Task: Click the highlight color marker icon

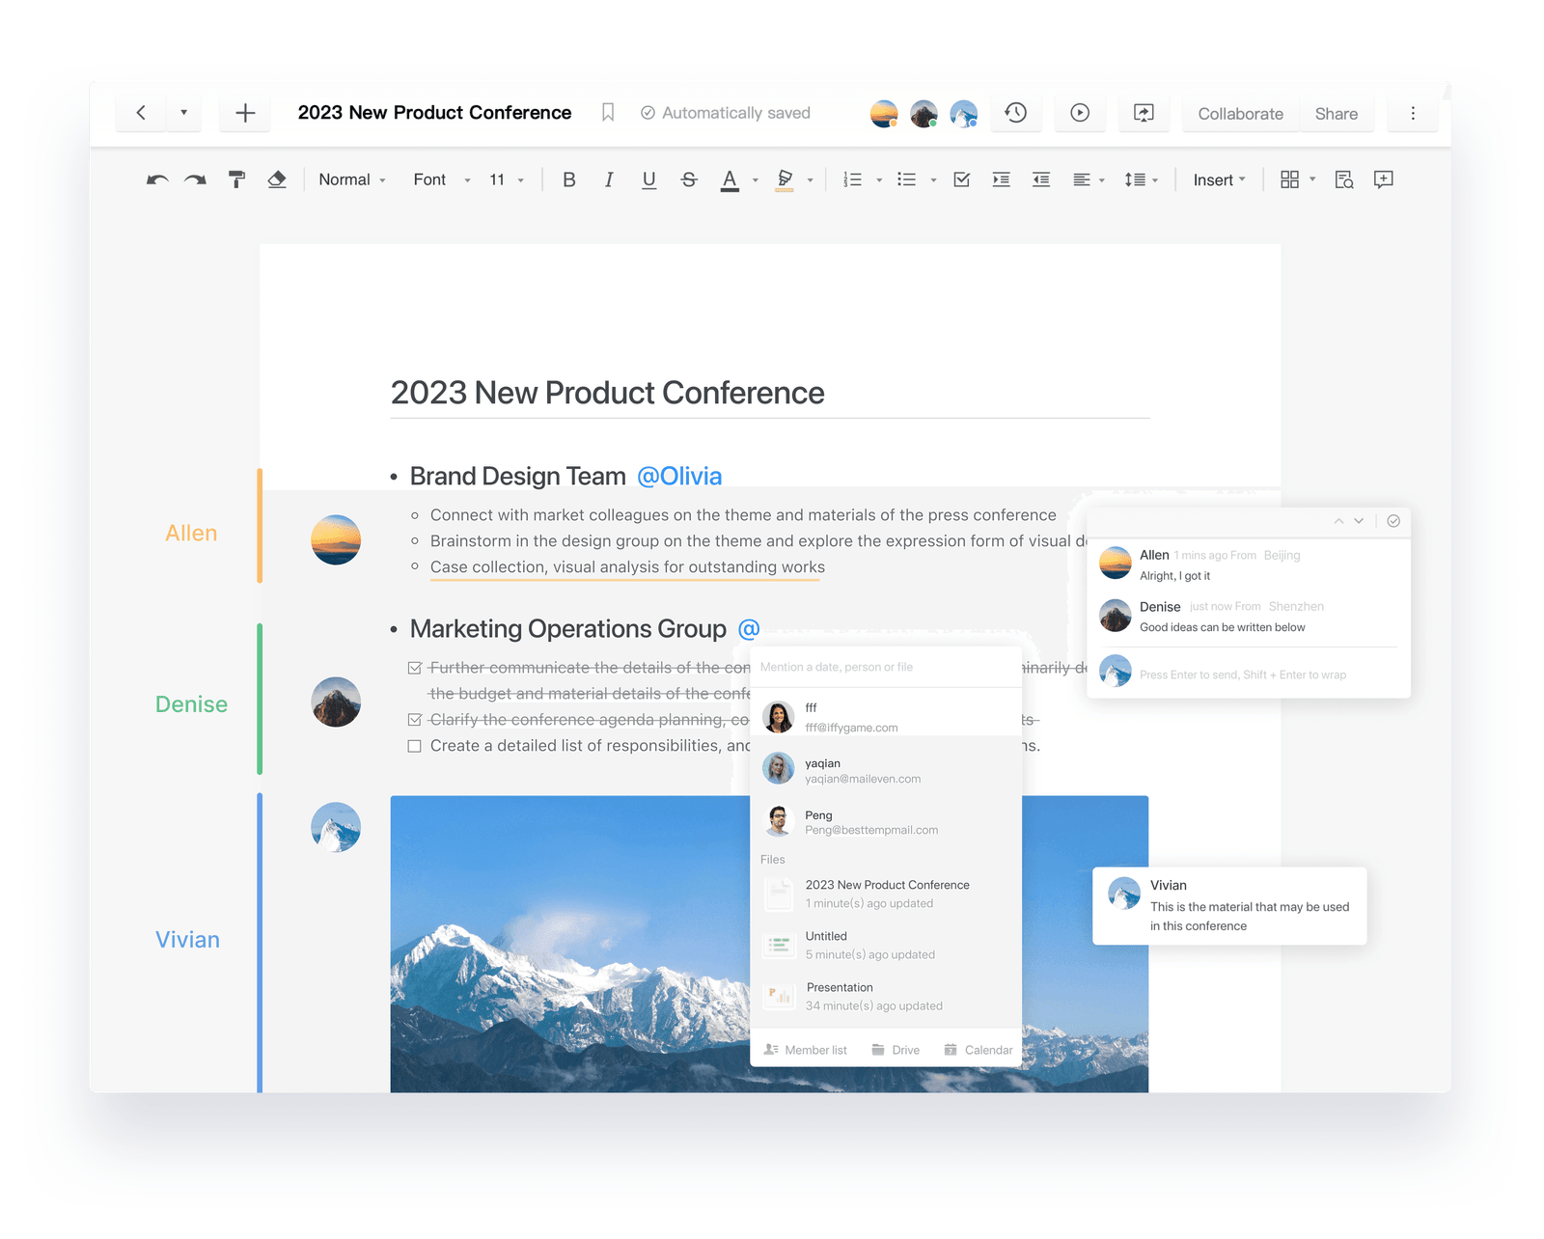Action: point(785,179)
